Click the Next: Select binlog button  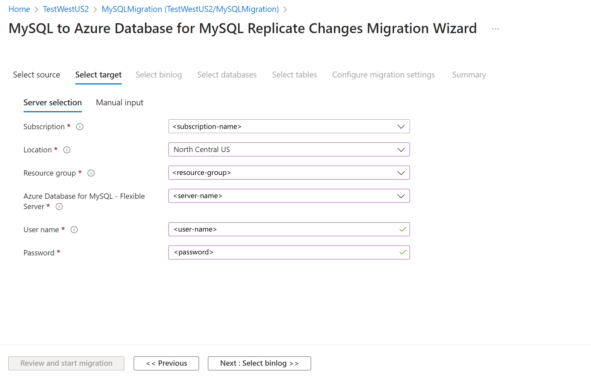pos(259,363)
